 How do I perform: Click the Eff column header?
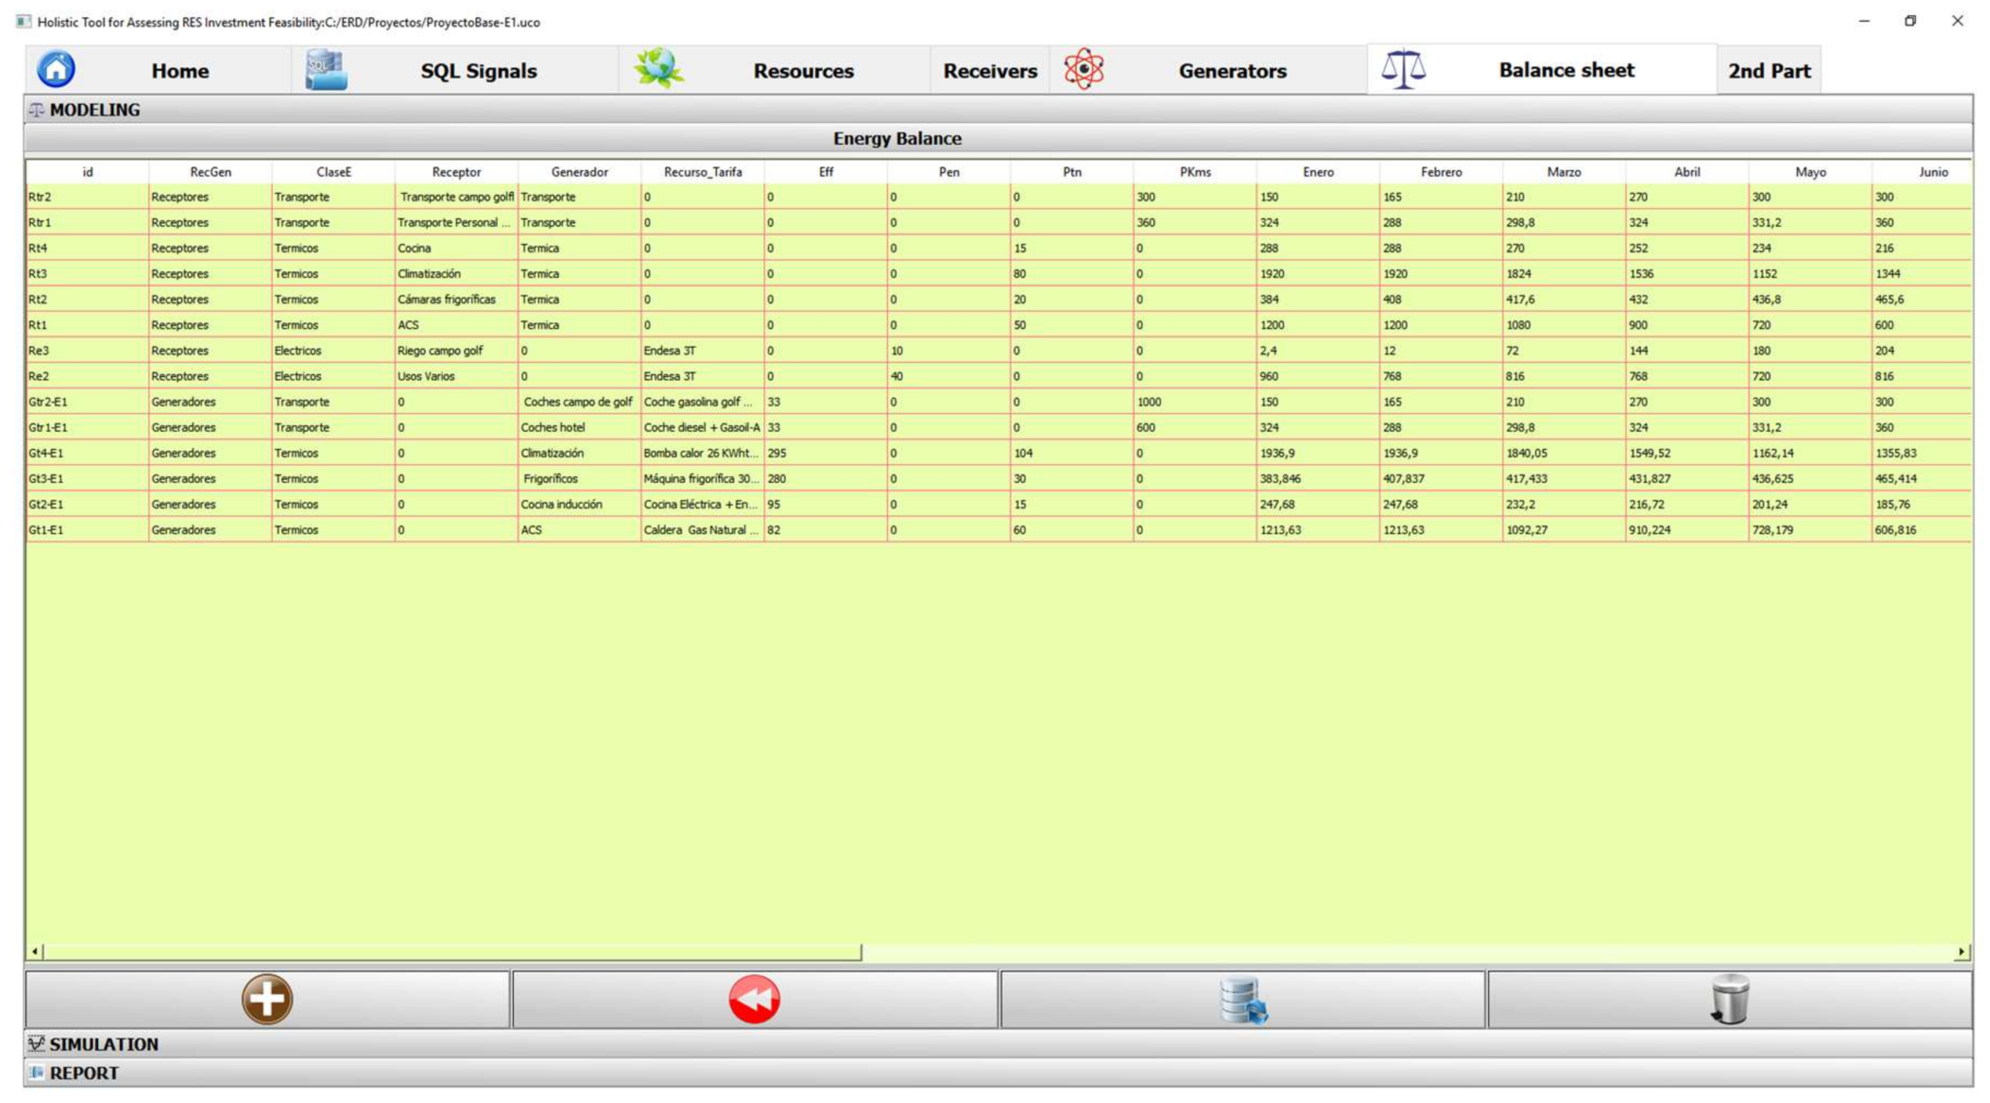[826, 172]
